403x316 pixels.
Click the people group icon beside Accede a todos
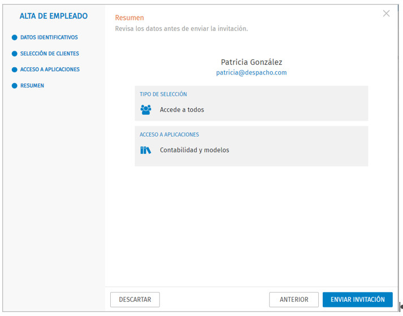146,110
